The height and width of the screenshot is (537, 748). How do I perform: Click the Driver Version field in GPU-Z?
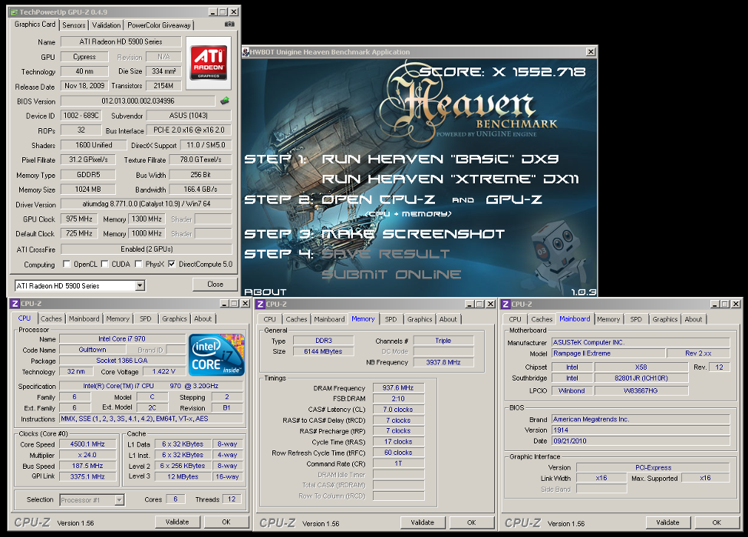coord(147,204)
